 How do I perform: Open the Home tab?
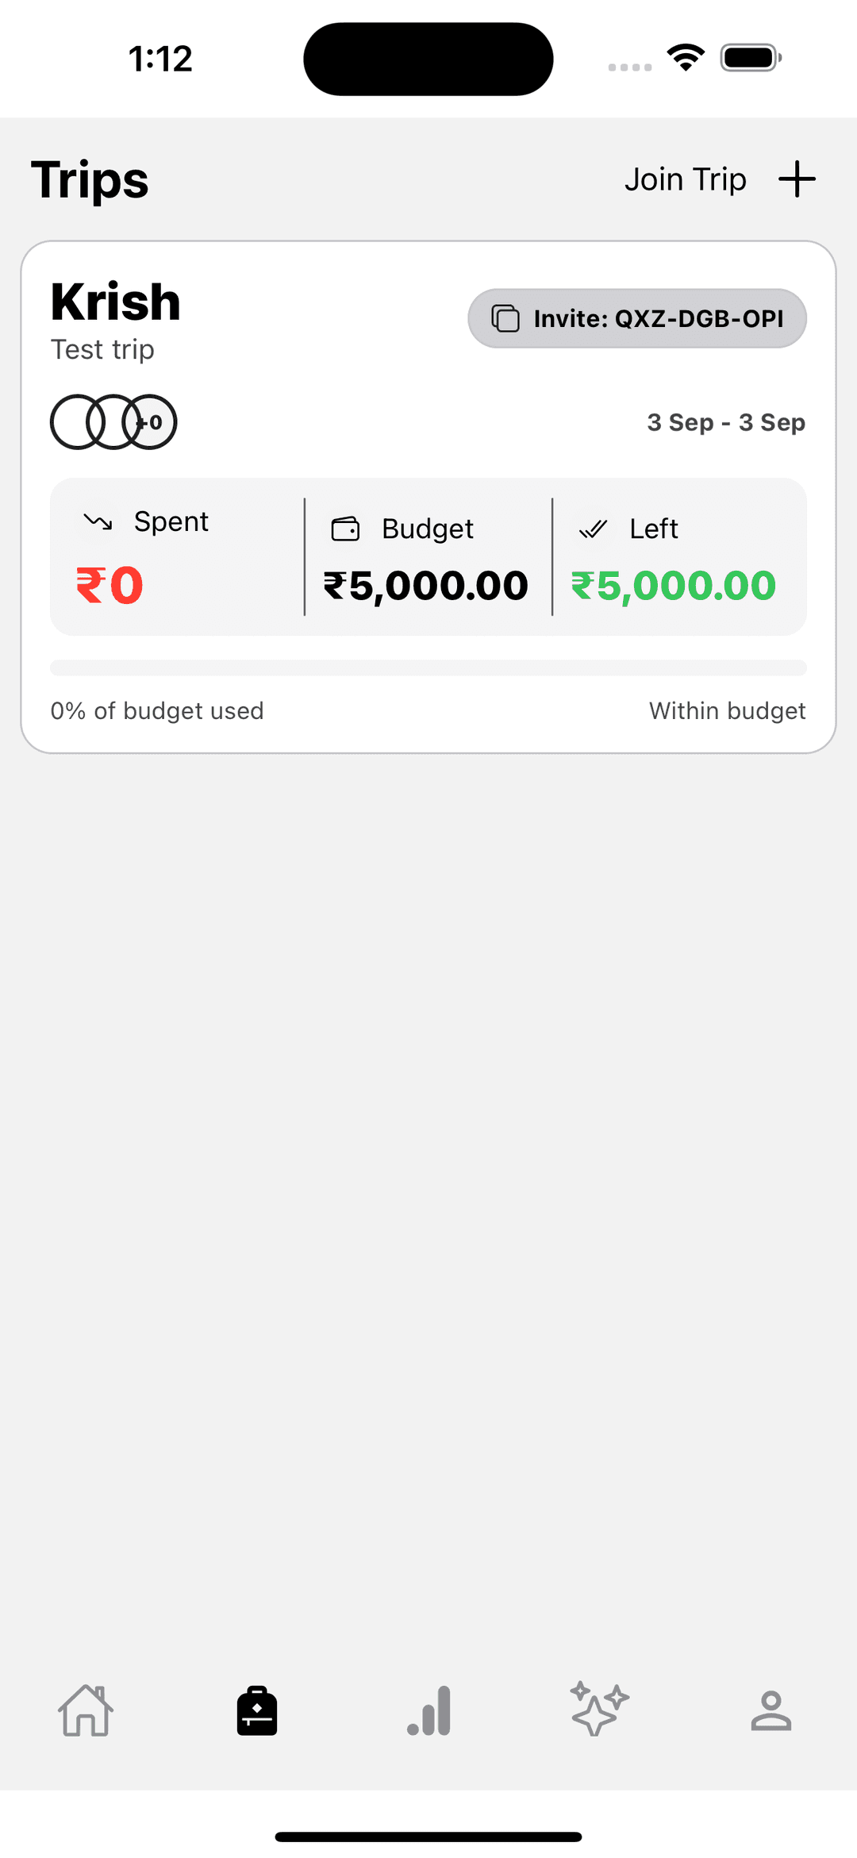[86, 1710]
